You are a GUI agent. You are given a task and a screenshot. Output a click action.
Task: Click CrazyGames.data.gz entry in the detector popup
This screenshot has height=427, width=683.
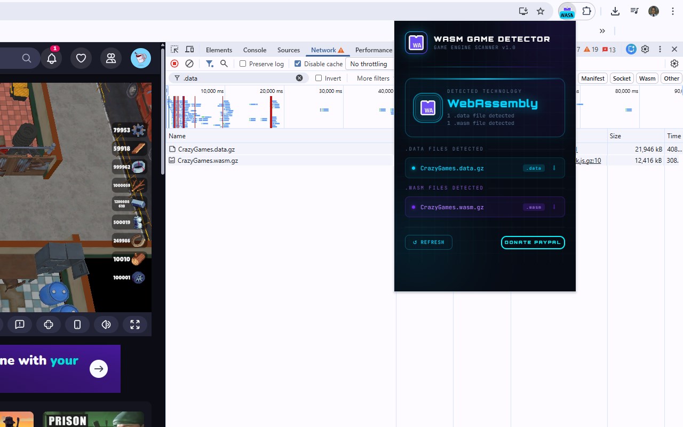(x=485, y=168)
